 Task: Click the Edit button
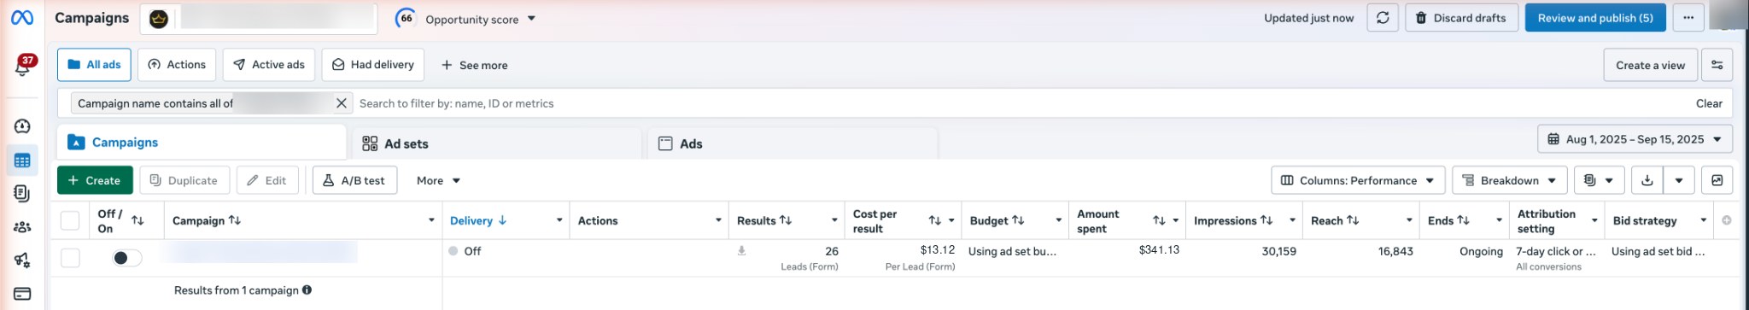267,180
